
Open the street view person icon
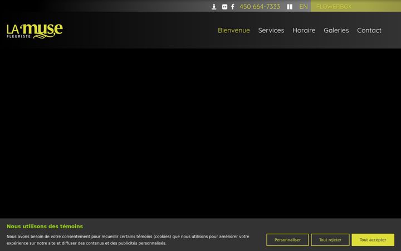pos(214,7)
